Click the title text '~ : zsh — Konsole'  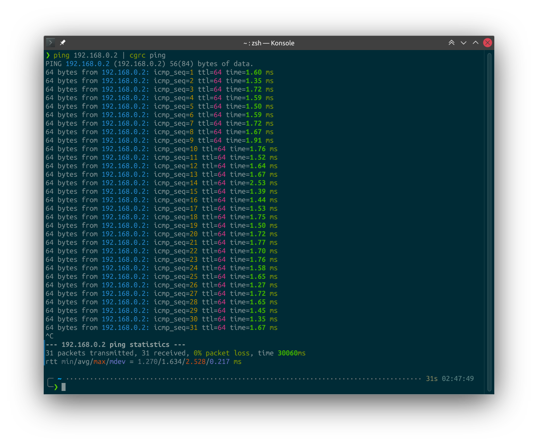(x=269, y=43)
